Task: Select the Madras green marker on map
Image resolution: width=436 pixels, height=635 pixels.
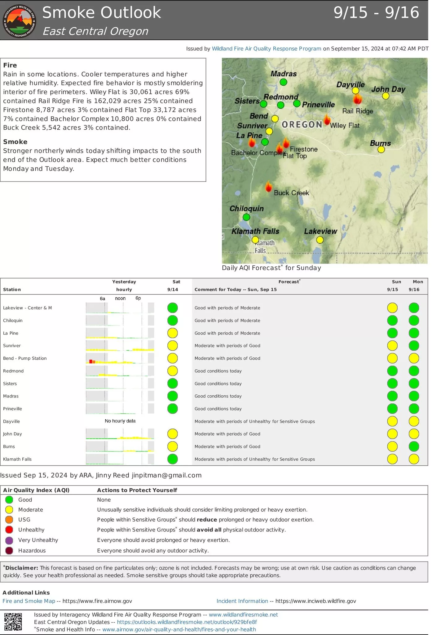Action: pyautogui.click(x=283, y=82)
